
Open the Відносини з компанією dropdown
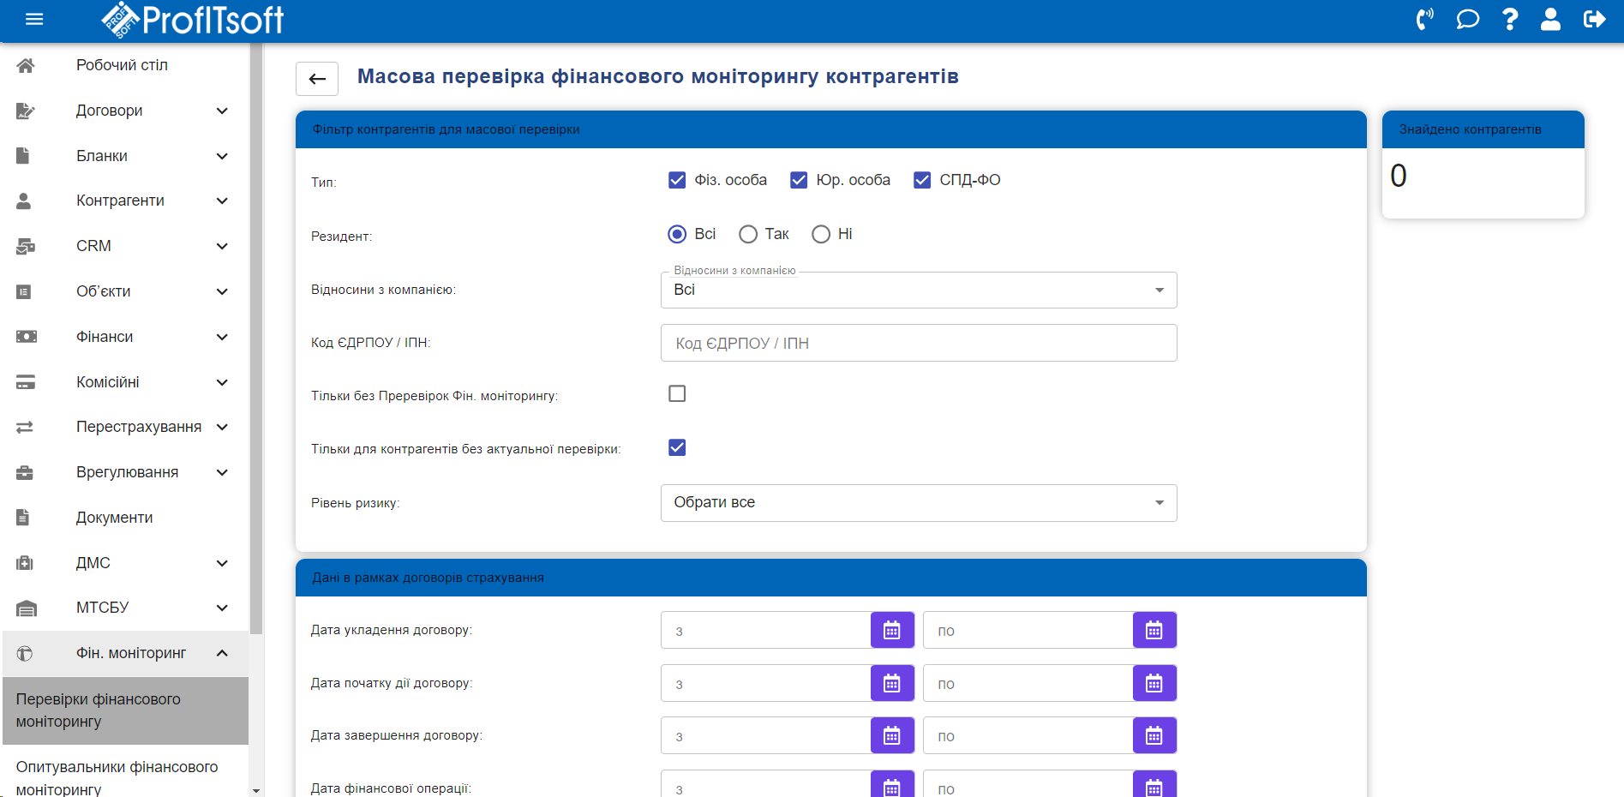point(918,291)
